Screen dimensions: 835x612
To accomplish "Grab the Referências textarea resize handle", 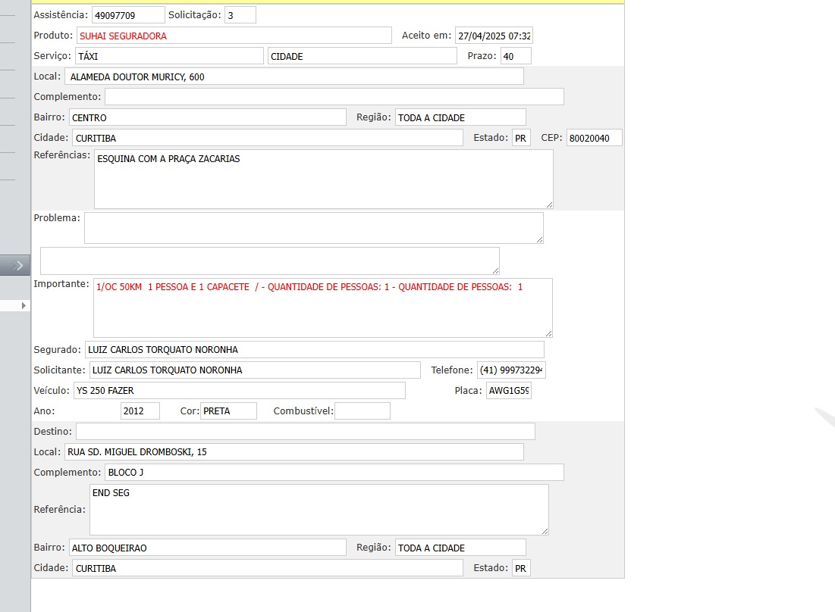I will 550,205.
